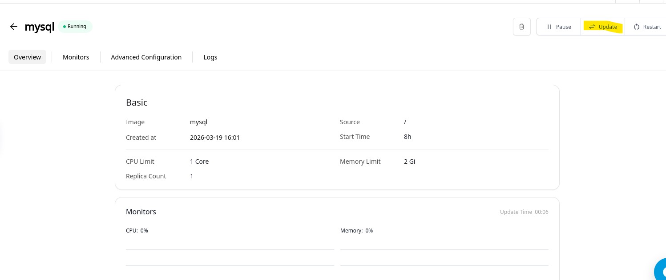Screen dimensions: 666x280
Task: Delete the app with the trash icon
Action: click(521, 27)
